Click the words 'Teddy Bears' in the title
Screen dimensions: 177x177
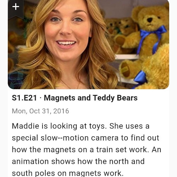(115, 98)
